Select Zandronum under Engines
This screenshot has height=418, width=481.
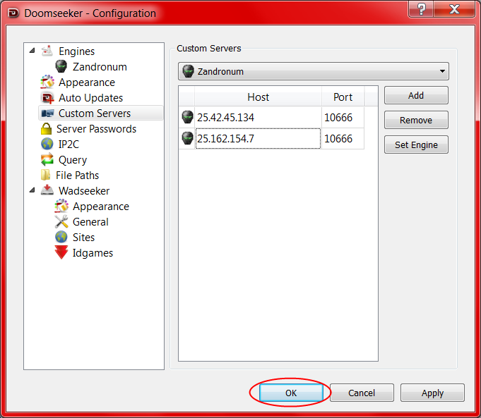click(x=100, y=67)
